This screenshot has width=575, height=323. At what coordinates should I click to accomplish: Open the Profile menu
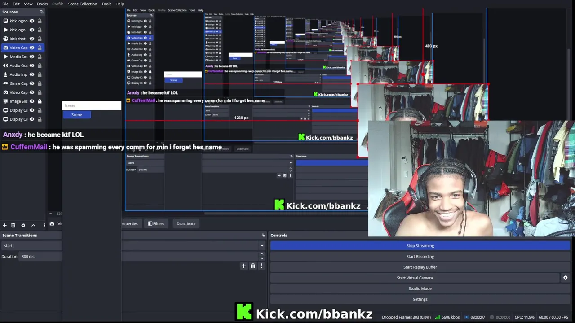(x=57, y=4)
